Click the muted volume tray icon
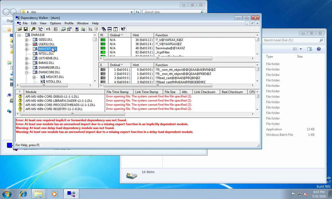Image resolution: width=332 pixels, height=199 pixels. point(306,194)
